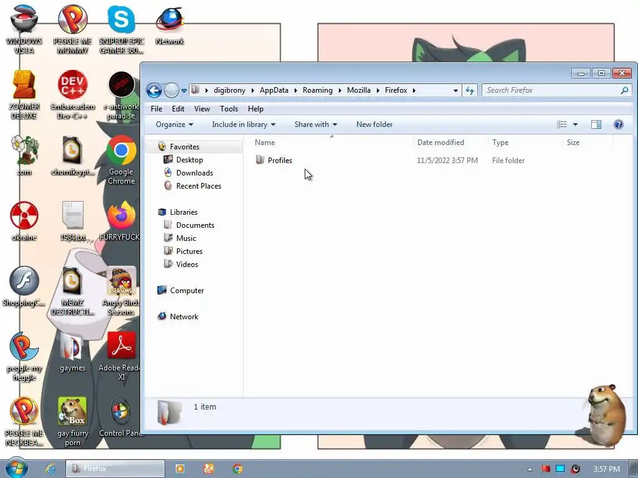Select Recent Places in navigation pane
Image resolution: width=638 pixels, height=478 pixels.
click(199, 185)
